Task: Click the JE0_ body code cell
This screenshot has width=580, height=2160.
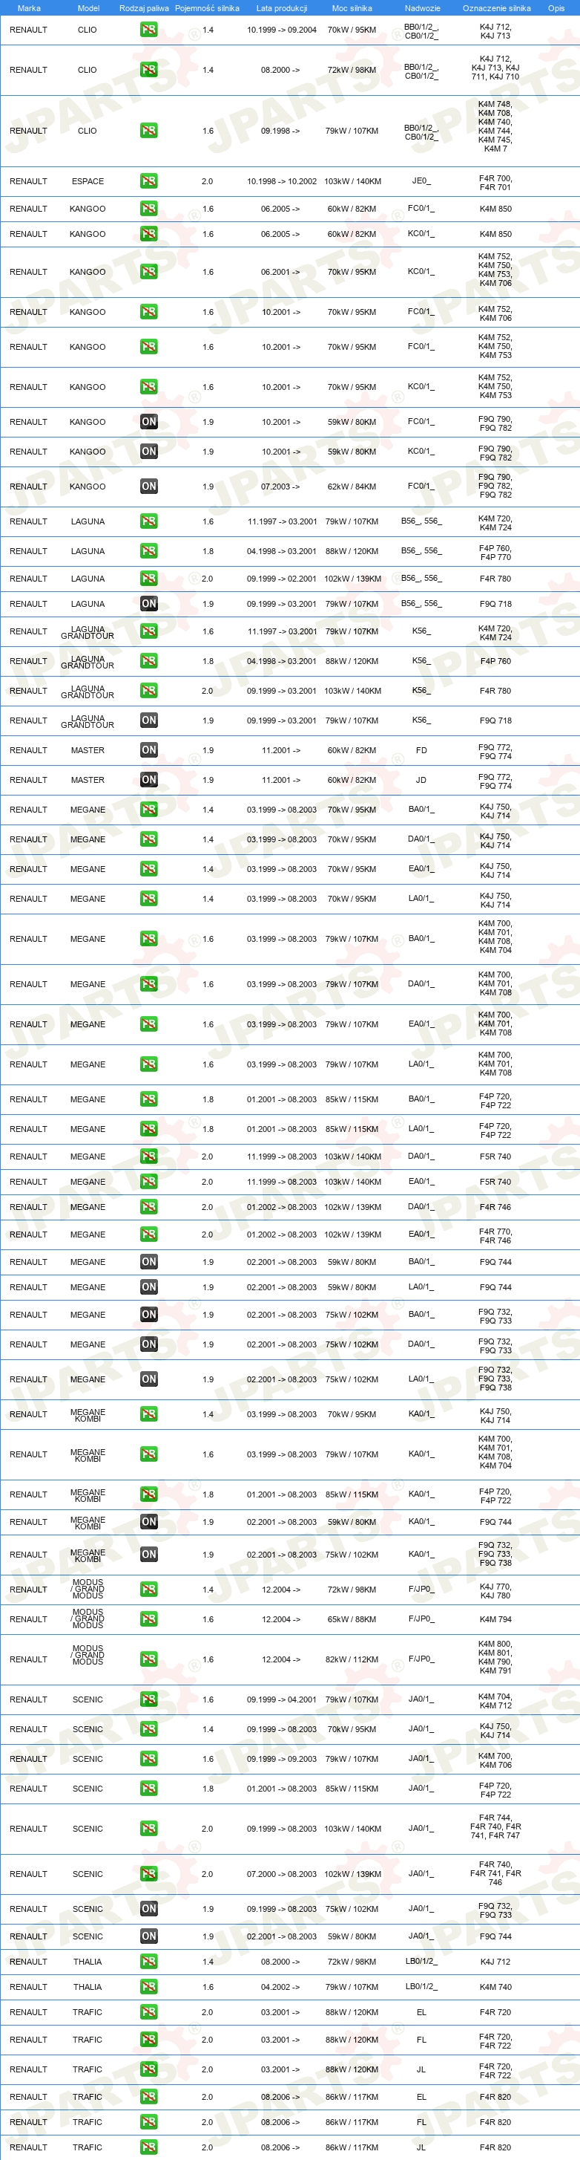Action: click(x=421, y=180)
